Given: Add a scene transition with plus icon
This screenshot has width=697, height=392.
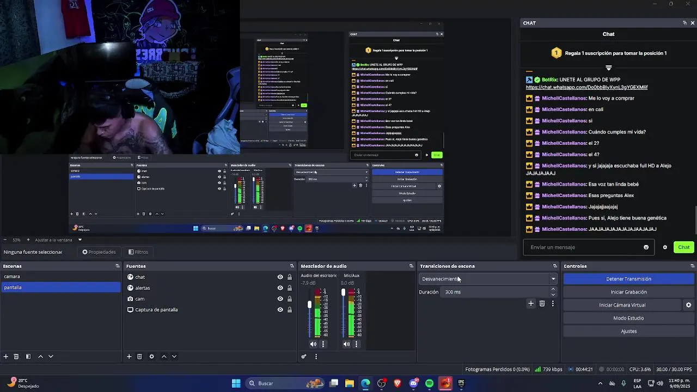Looking at the screenshot, I should (531, 304).
